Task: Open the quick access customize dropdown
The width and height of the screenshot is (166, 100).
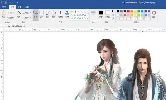Action: click(18, 2)
